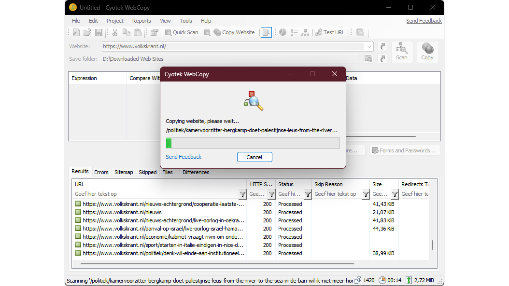Click the Copy pages toolbar icon

click(126, 32)
